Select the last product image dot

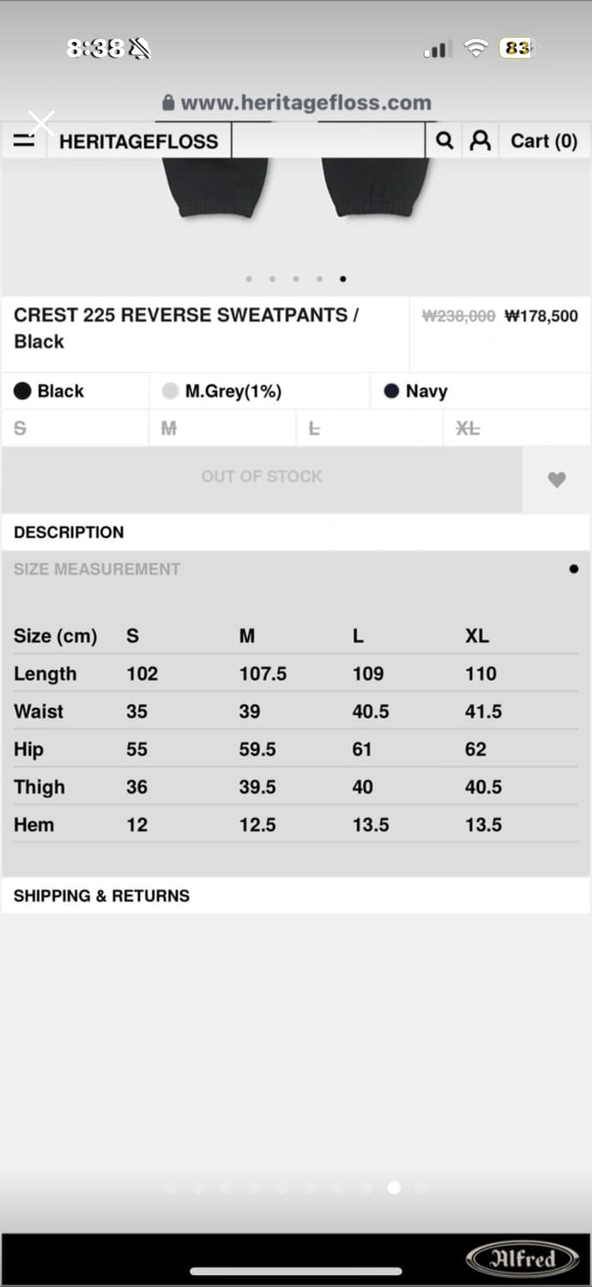[x=343, y=279]
